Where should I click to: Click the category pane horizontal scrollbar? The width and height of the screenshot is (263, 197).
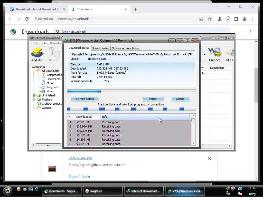(48, 145)
